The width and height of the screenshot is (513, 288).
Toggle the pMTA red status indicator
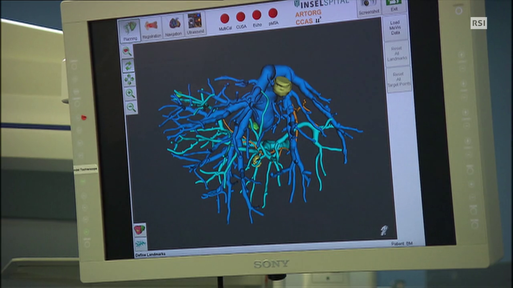click(273, 14)
